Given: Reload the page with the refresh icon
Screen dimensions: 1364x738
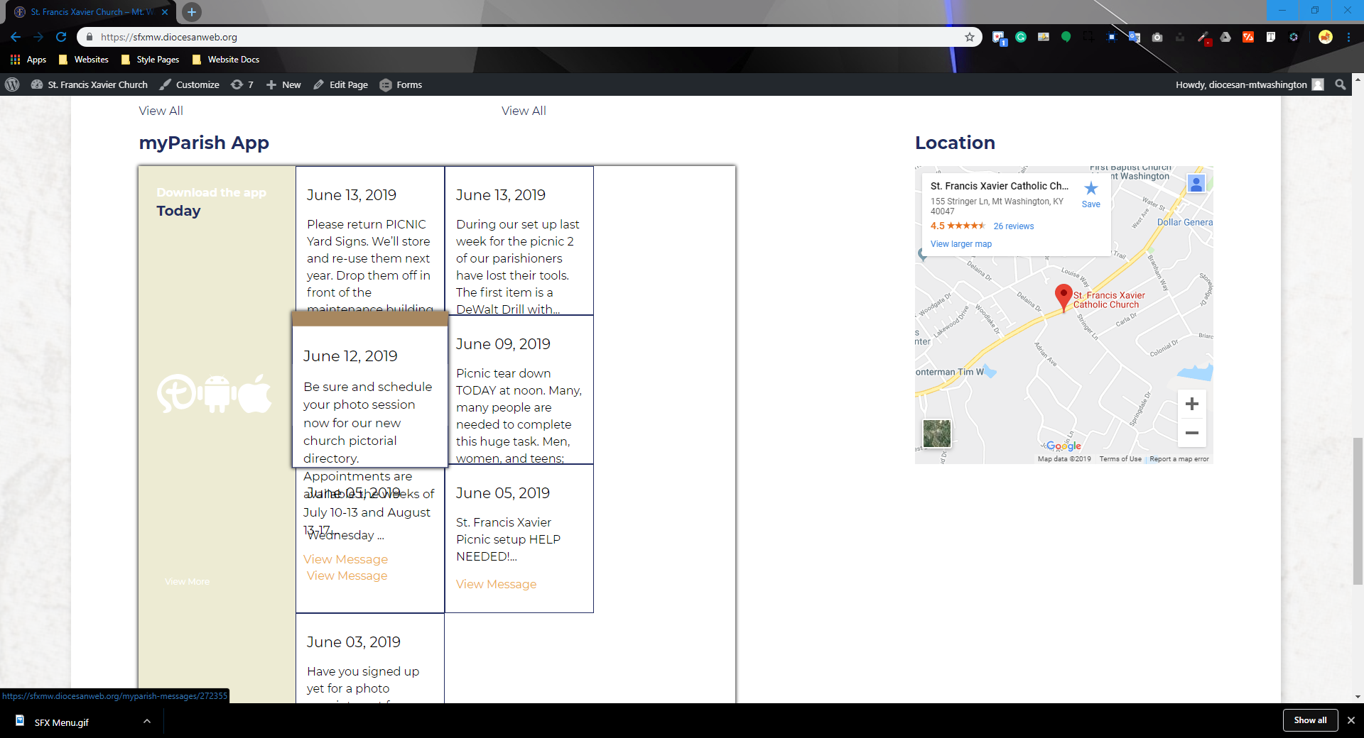Looking at the screenshot, I should click(x=61, y=37).
